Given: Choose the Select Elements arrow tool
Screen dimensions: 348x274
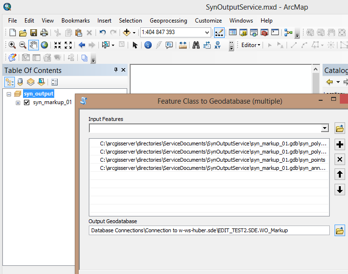Looking at the screenshot, I should [x=135, y=45].
